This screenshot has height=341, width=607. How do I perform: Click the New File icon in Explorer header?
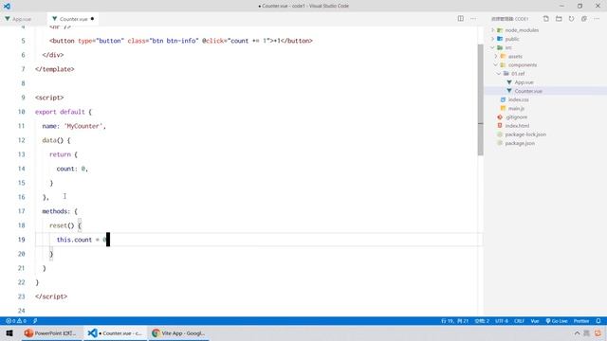[x=546, y=19]
